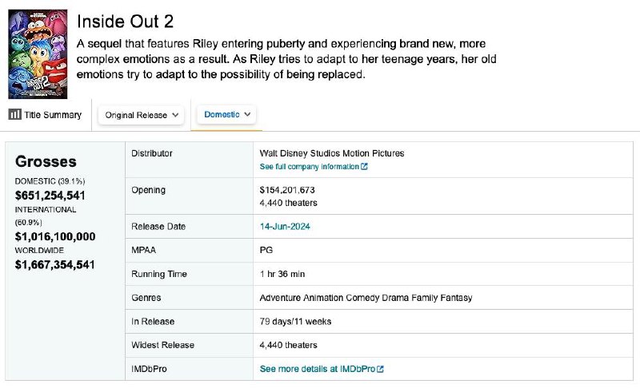The image size is (640, 388).
Task: Click the Walt Disney Studios Motion Pictures text
Action: 332,153
